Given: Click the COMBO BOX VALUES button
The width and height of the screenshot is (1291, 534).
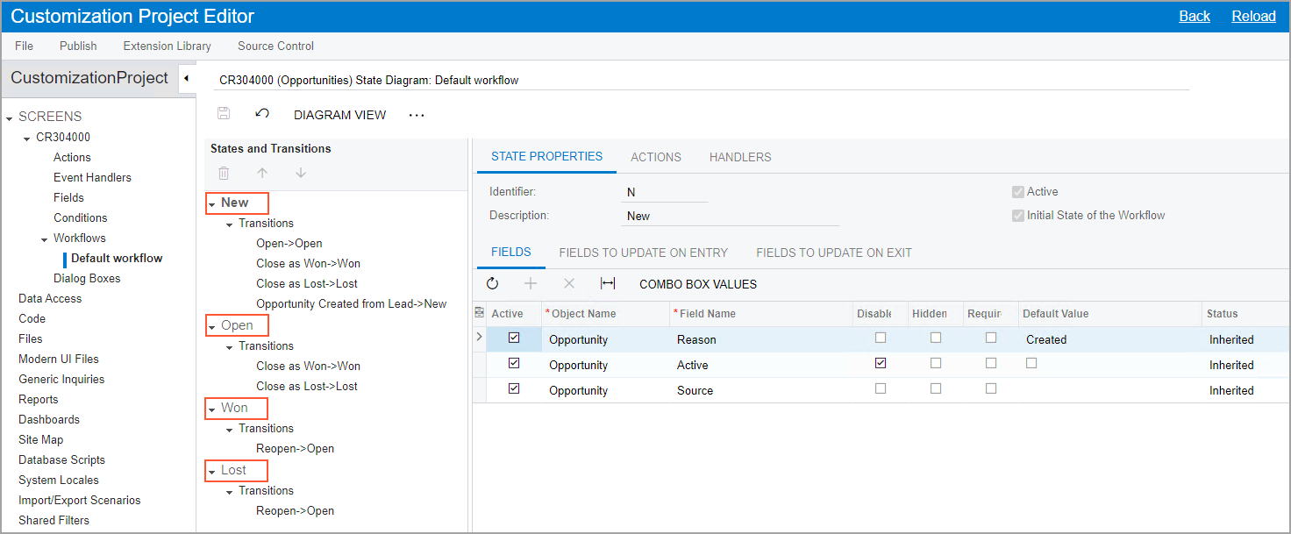Looking at the screenshot, I should click(698, 284).
